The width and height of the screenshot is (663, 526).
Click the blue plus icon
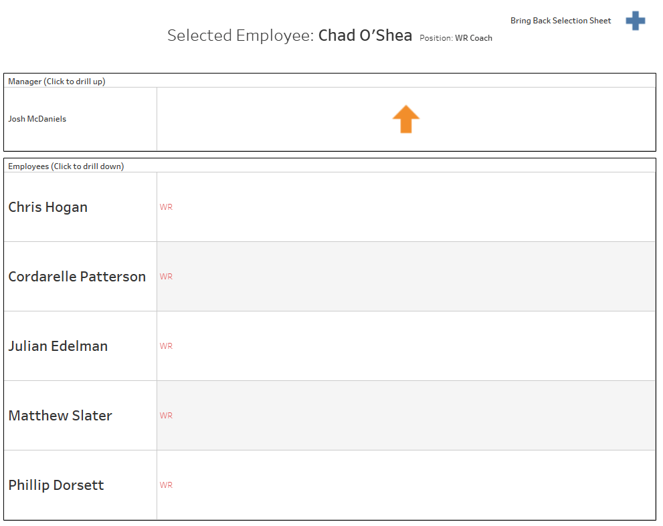pos(635,21)
